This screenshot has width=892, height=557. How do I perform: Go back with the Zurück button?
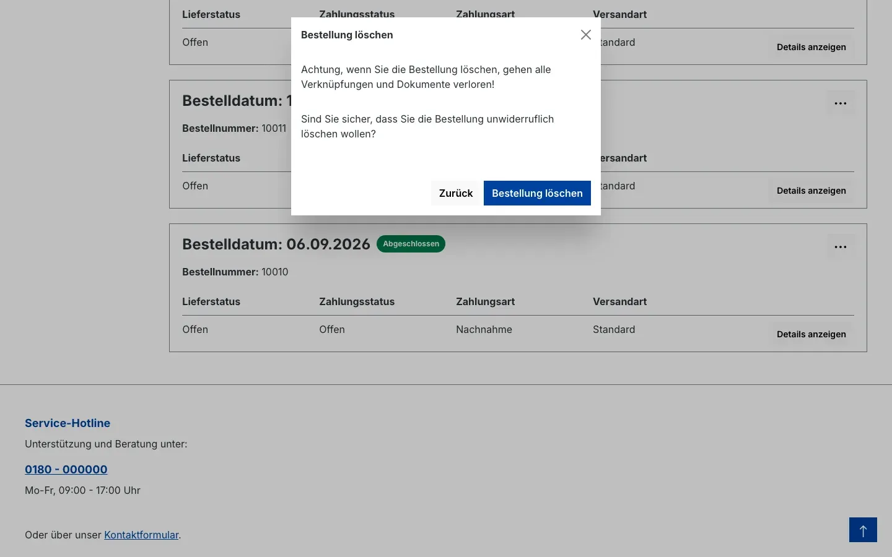tap(456, 193)
